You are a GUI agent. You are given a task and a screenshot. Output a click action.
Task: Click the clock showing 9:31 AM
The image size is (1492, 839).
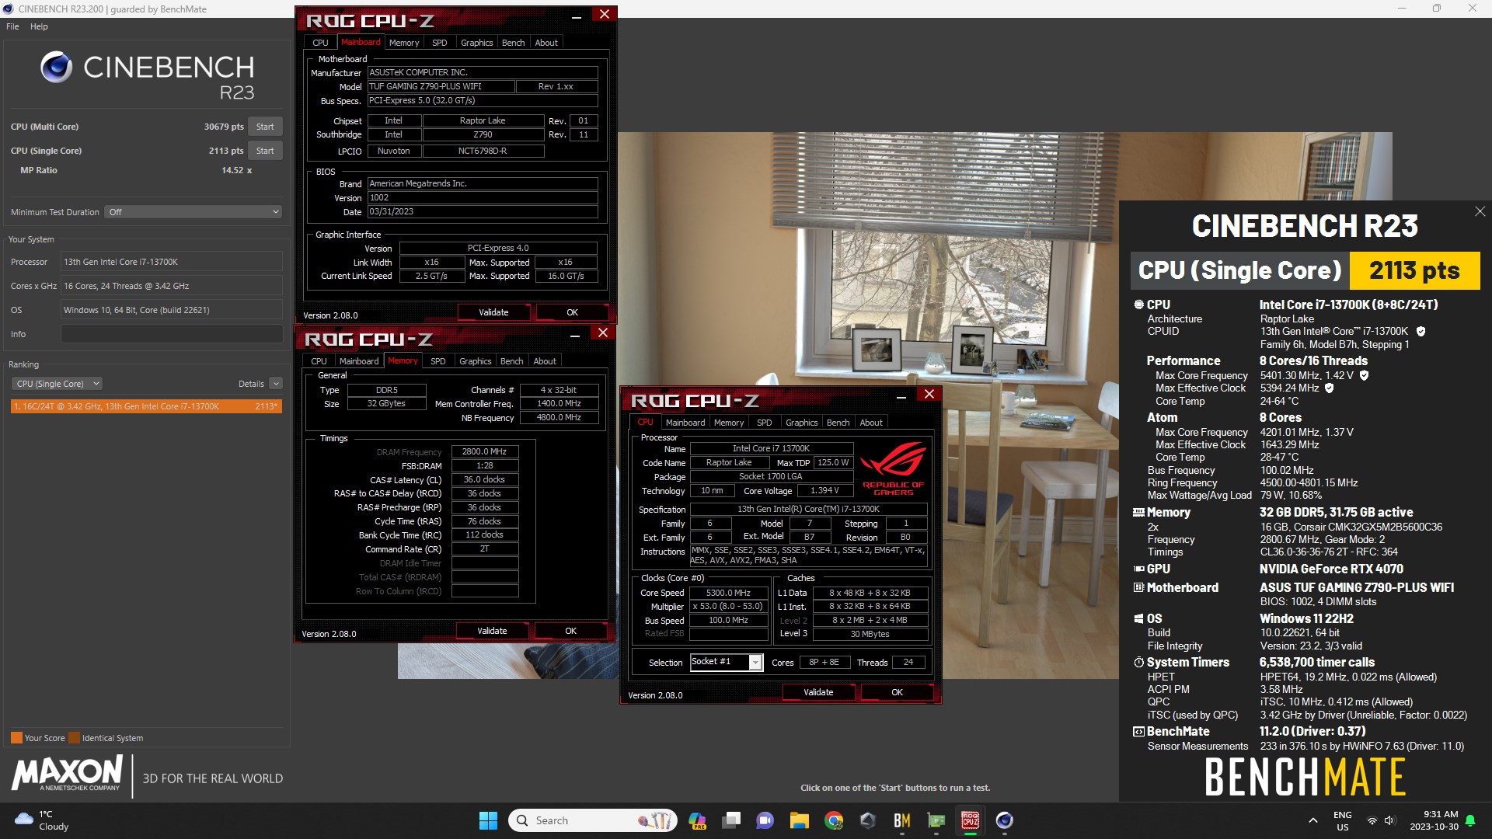(x=1434, y=820)
